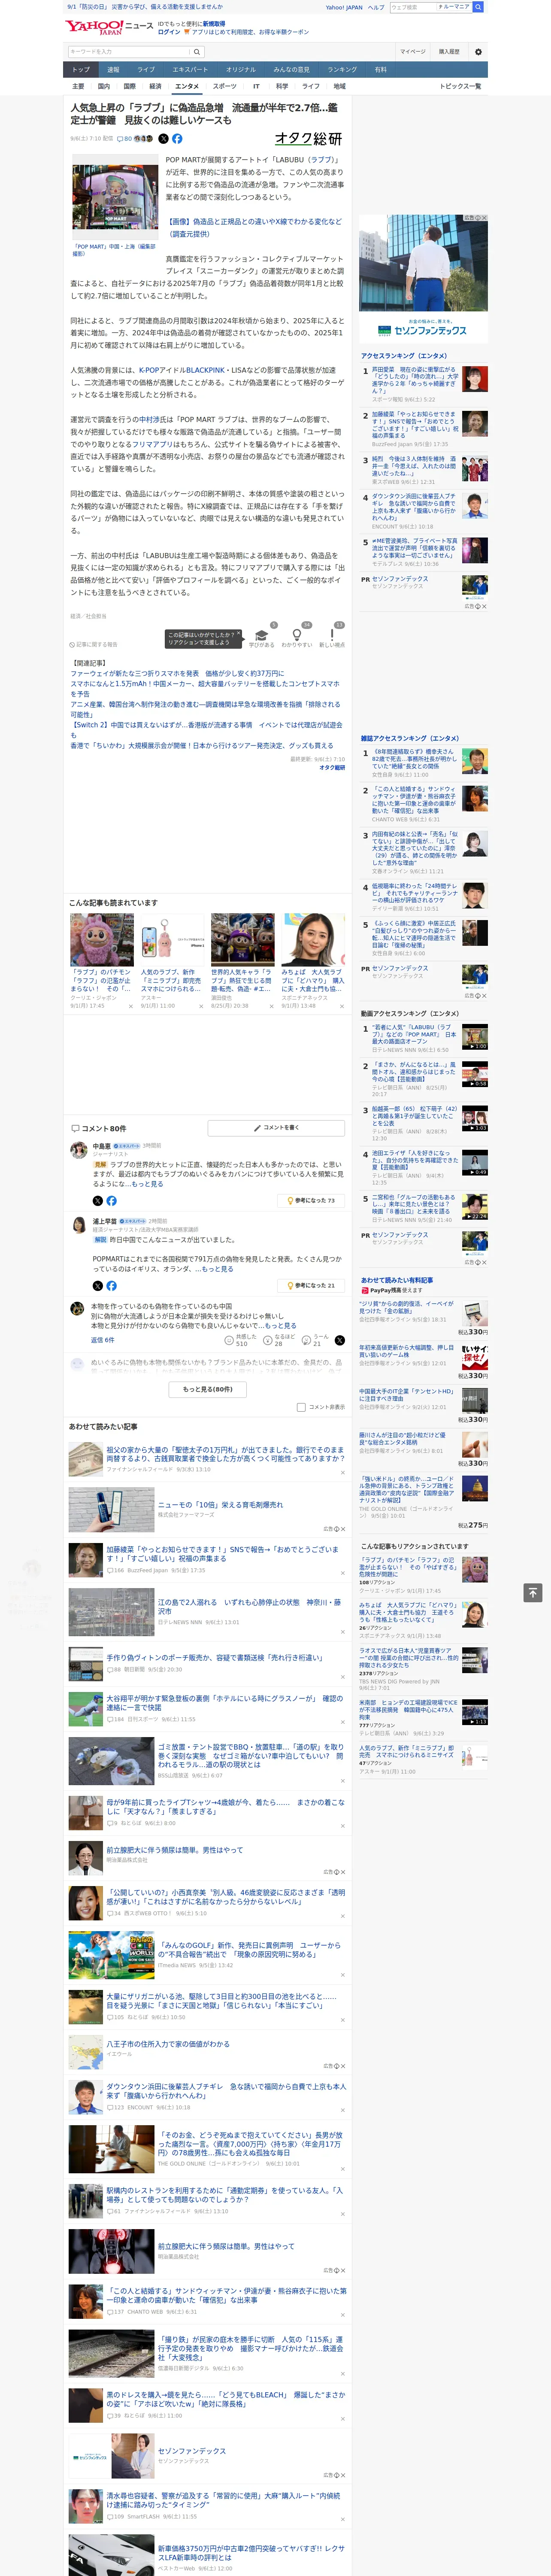Share 浦上早苗's comment on Facebook
Viewport: 551px width, 2576px height.
[x=111, y=1286]
